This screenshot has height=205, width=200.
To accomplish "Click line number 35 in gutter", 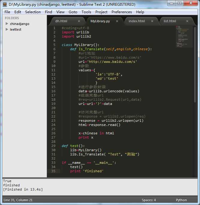I will click(53, 171).
